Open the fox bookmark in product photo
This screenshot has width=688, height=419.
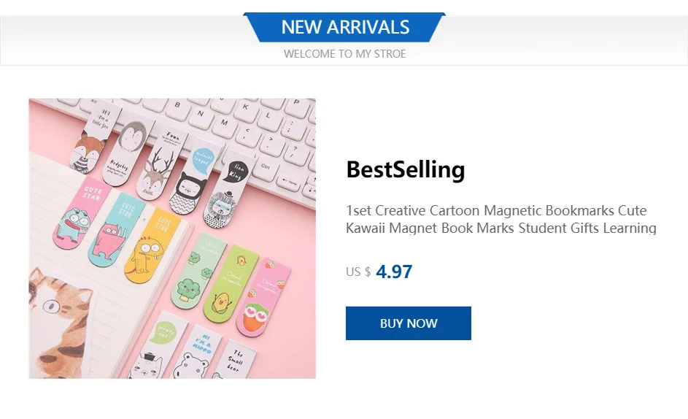pos(94,139)
